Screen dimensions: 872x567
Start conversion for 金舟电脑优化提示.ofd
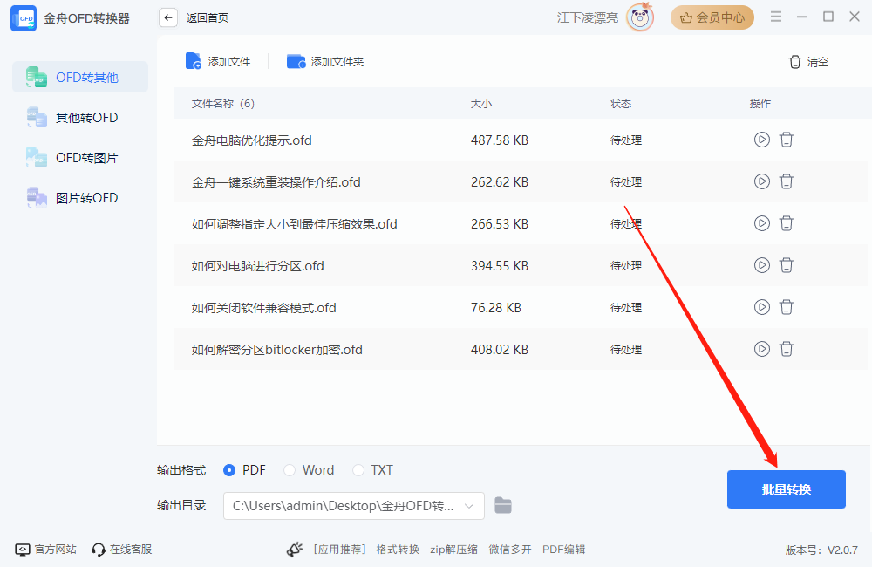(x=762, y=139)
